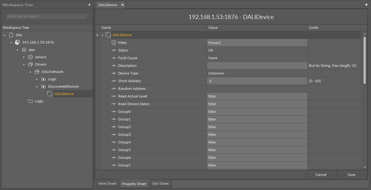Click the shield icon beside Meta property
Viewport: 371px width, 190px height.
[x=114, y=43]
